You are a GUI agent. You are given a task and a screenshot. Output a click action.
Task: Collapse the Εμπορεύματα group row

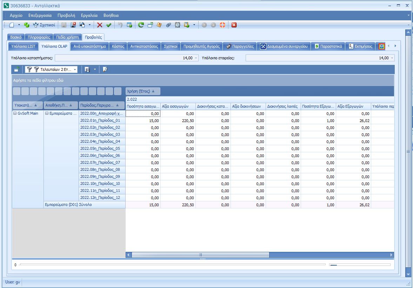(47, 113)
